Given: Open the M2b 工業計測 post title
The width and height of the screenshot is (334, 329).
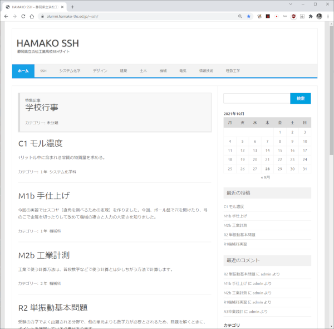Looking at the screenshot, I should pos(44,255).
